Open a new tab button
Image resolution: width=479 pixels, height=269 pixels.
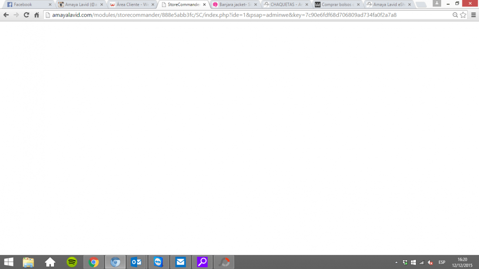click(x=421, y=5)
